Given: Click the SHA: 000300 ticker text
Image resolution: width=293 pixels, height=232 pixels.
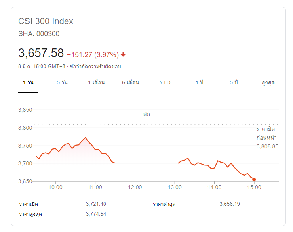Looking at the screenshot, I should click(x=39, y=34).
